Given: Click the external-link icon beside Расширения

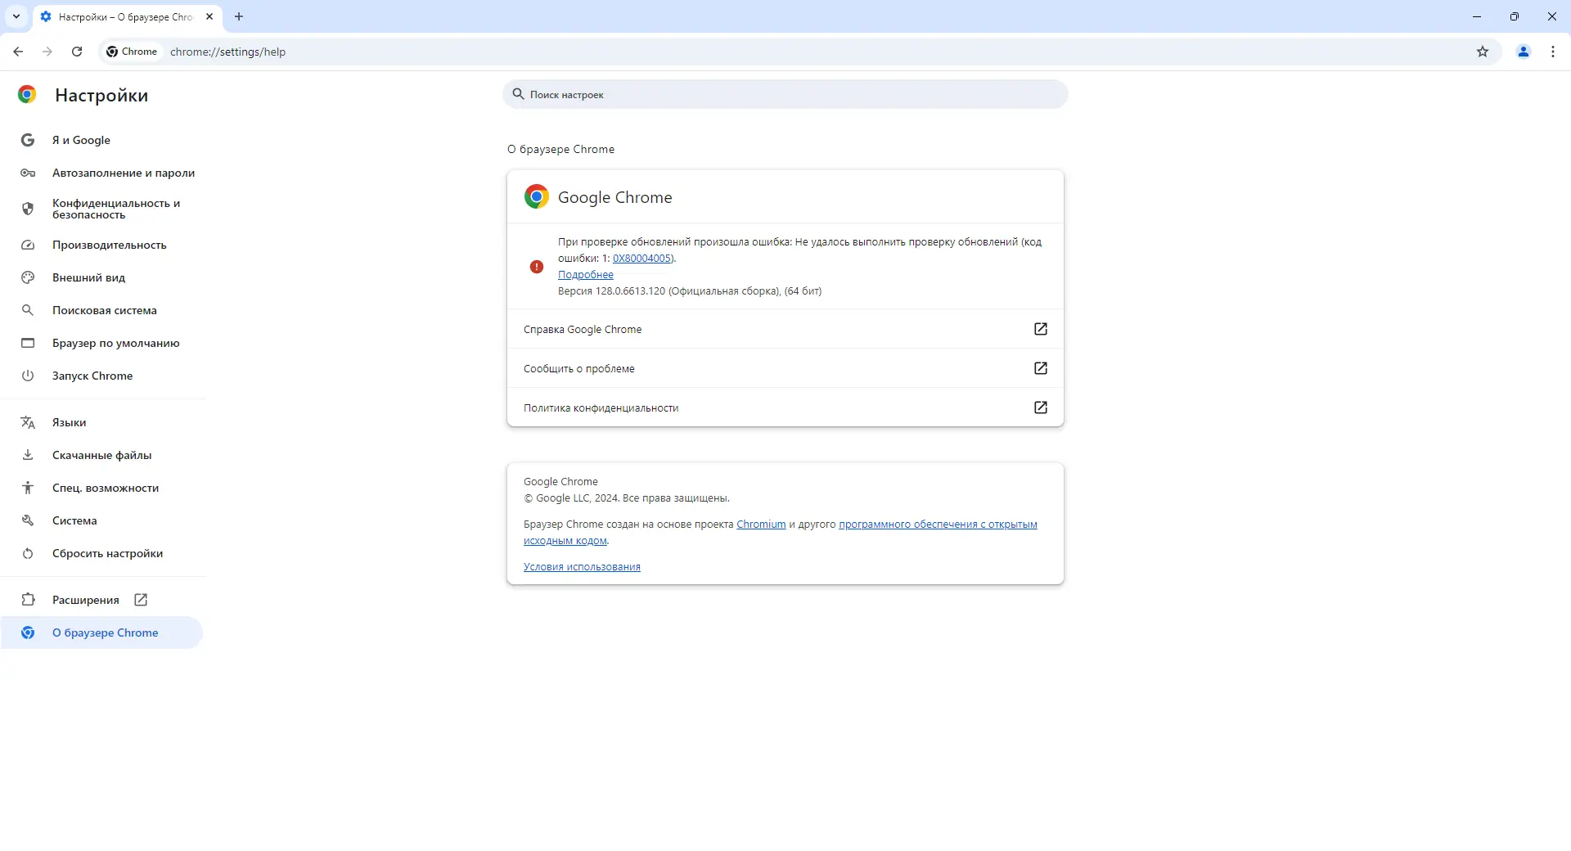Looking at the screenshot, I should (141, 600).
